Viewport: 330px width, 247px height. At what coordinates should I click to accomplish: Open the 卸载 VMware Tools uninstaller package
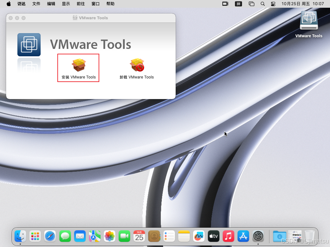137,68
